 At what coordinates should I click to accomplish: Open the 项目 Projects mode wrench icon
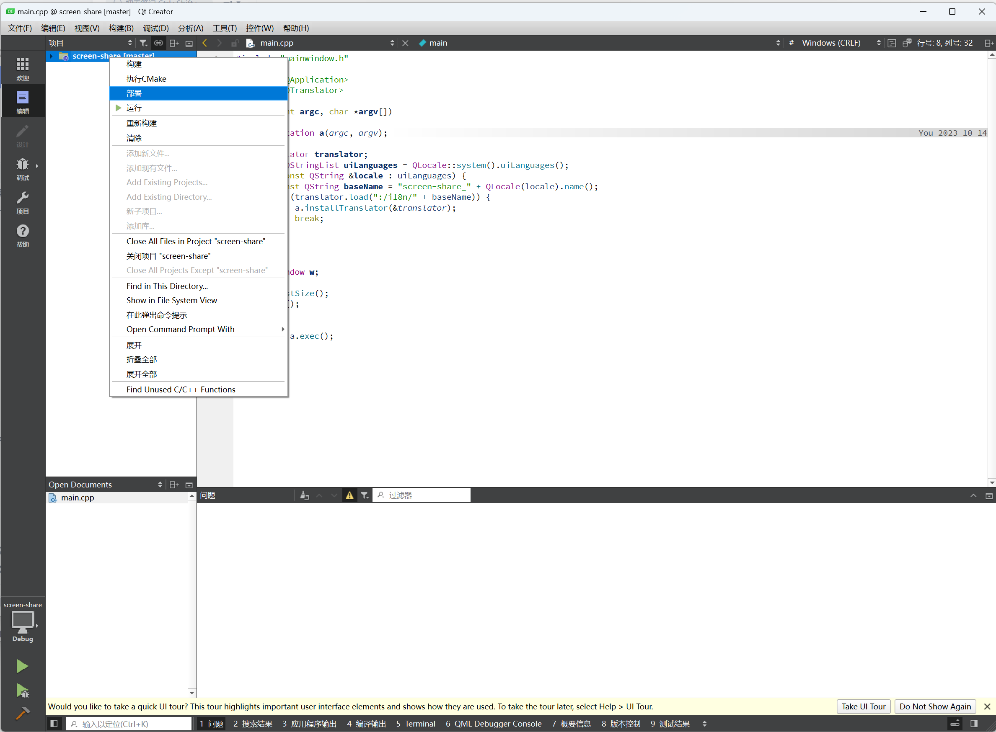pos(23,202)
